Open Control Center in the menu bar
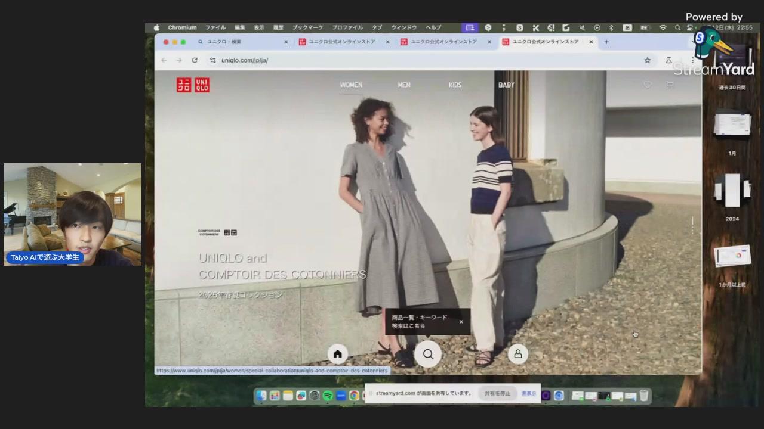 tap(690, 27)
